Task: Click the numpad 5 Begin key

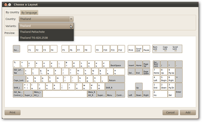Action: (x=164, y=79)
